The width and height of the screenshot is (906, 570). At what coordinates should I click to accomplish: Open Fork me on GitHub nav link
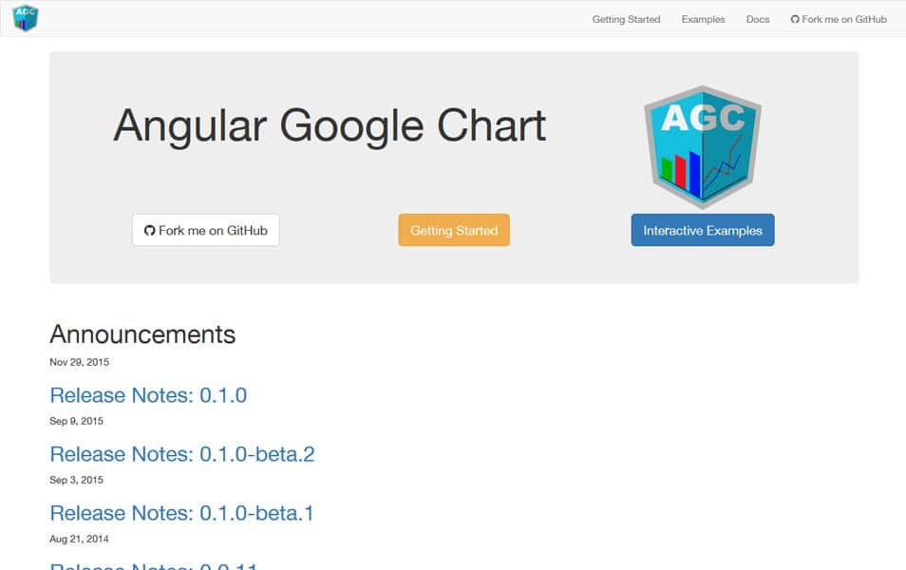839,19
